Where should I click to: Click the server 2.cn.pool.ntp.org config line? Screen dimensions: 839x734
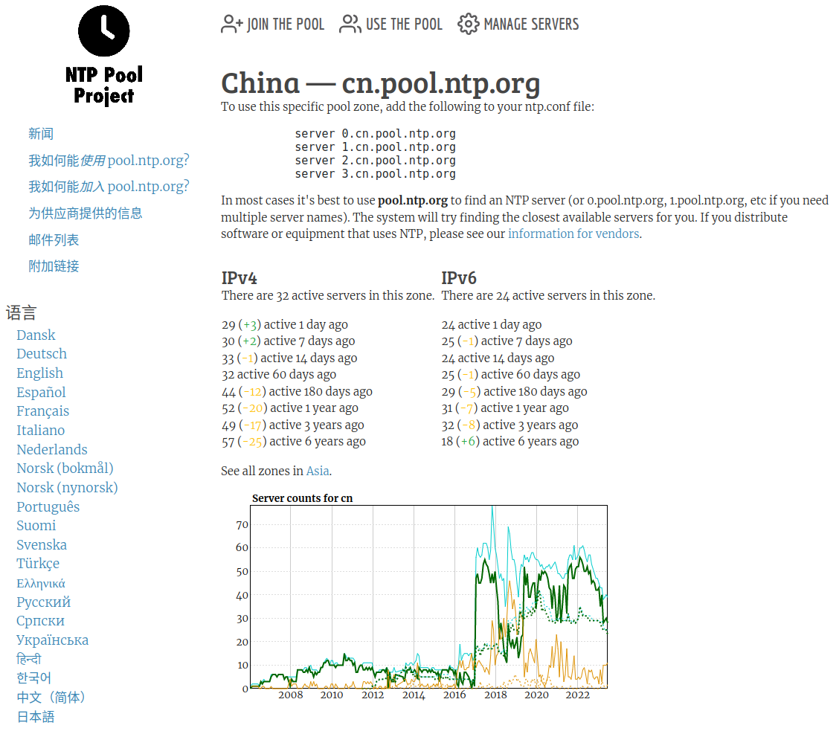[x=375, y=161]
